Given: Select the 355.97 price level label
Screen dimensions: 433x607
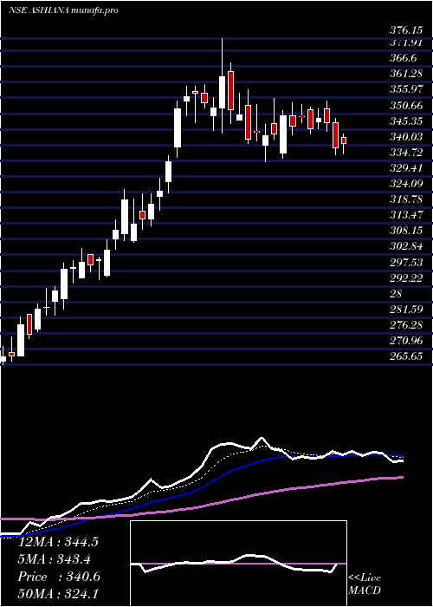Looking at the screenshot, I should [405, 89].
